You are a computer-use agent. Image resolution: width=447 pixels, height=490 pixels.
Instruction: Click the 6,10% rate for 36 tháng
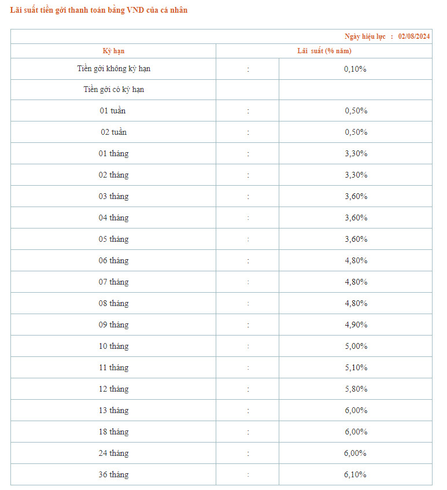tap(355, 475)
